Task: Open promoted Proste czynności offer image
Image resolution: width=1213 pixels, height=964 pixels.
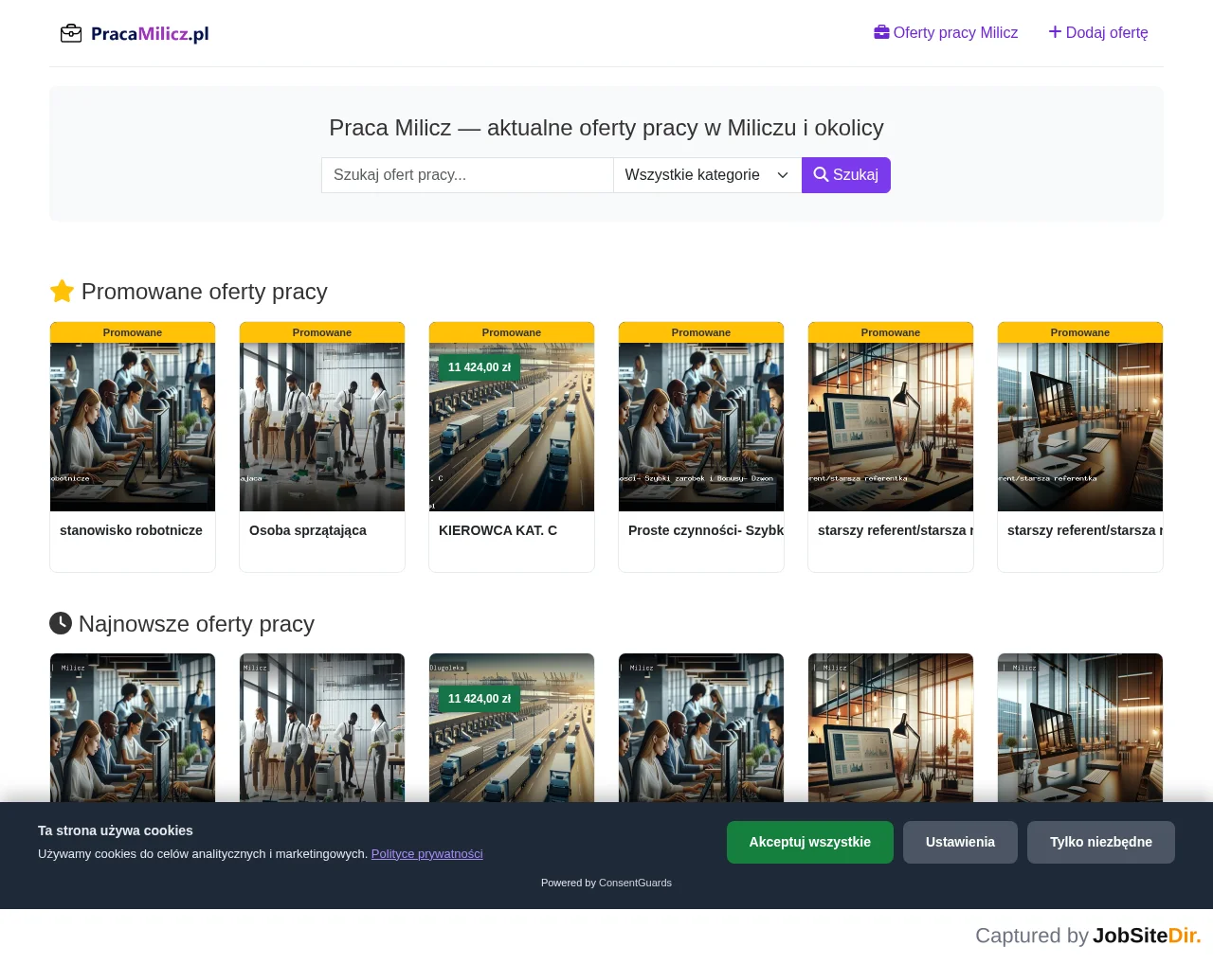Action: (701, 427)
